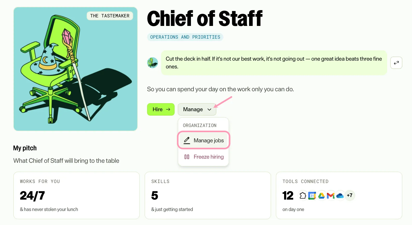Collapse the Manage dropdown chevron

click(x=209, y=109)
